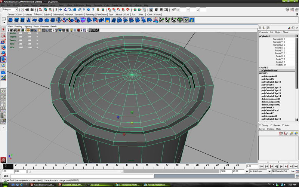
Task: Select the Display radio button
Action: (261, 125)
